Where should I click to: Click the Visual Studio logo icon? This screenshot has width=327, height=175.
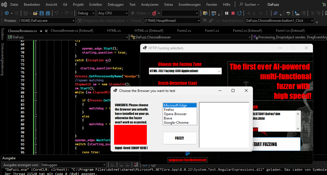[4, 4]
